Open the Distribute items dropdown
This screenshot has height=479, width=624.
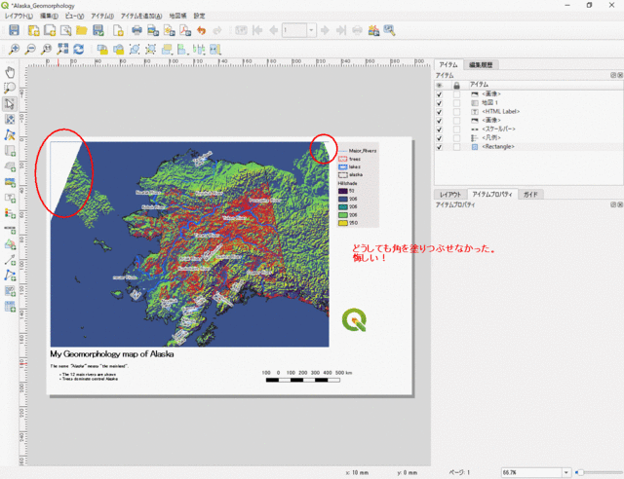[x=199, y=50]
